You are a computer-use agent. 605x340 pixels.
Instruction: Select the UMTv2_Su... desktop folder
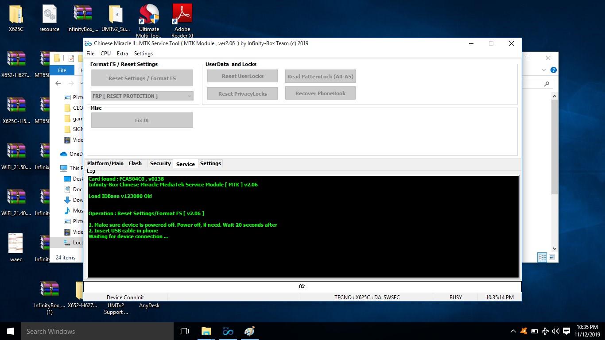click(116, 19)
